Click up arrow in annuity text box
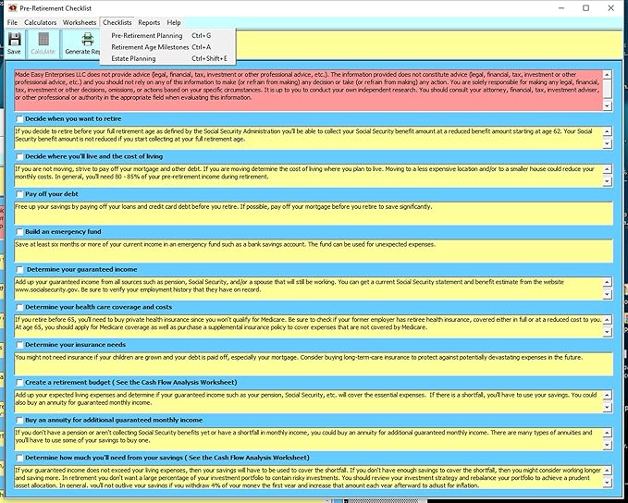 (x=607, y=433)
